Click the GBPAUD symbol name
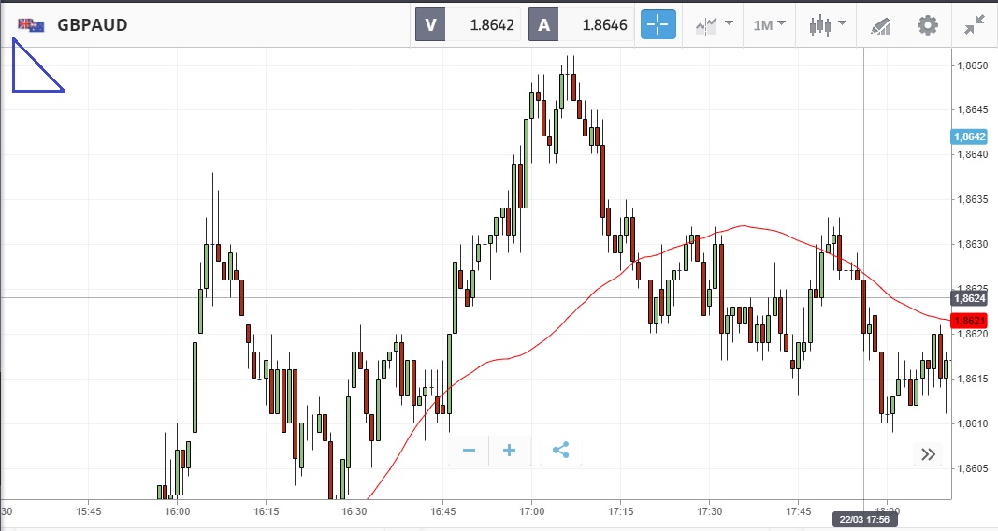The image size is (998, 531). (x=93, y=24)
